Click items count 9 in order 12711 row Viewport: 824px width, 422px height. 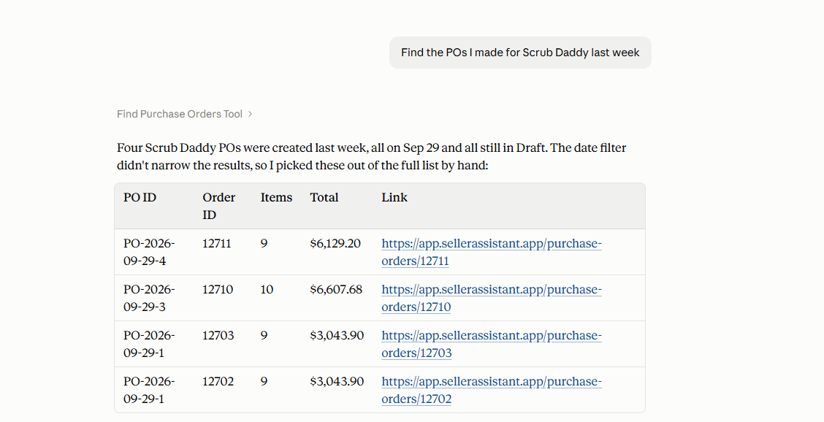264,244
